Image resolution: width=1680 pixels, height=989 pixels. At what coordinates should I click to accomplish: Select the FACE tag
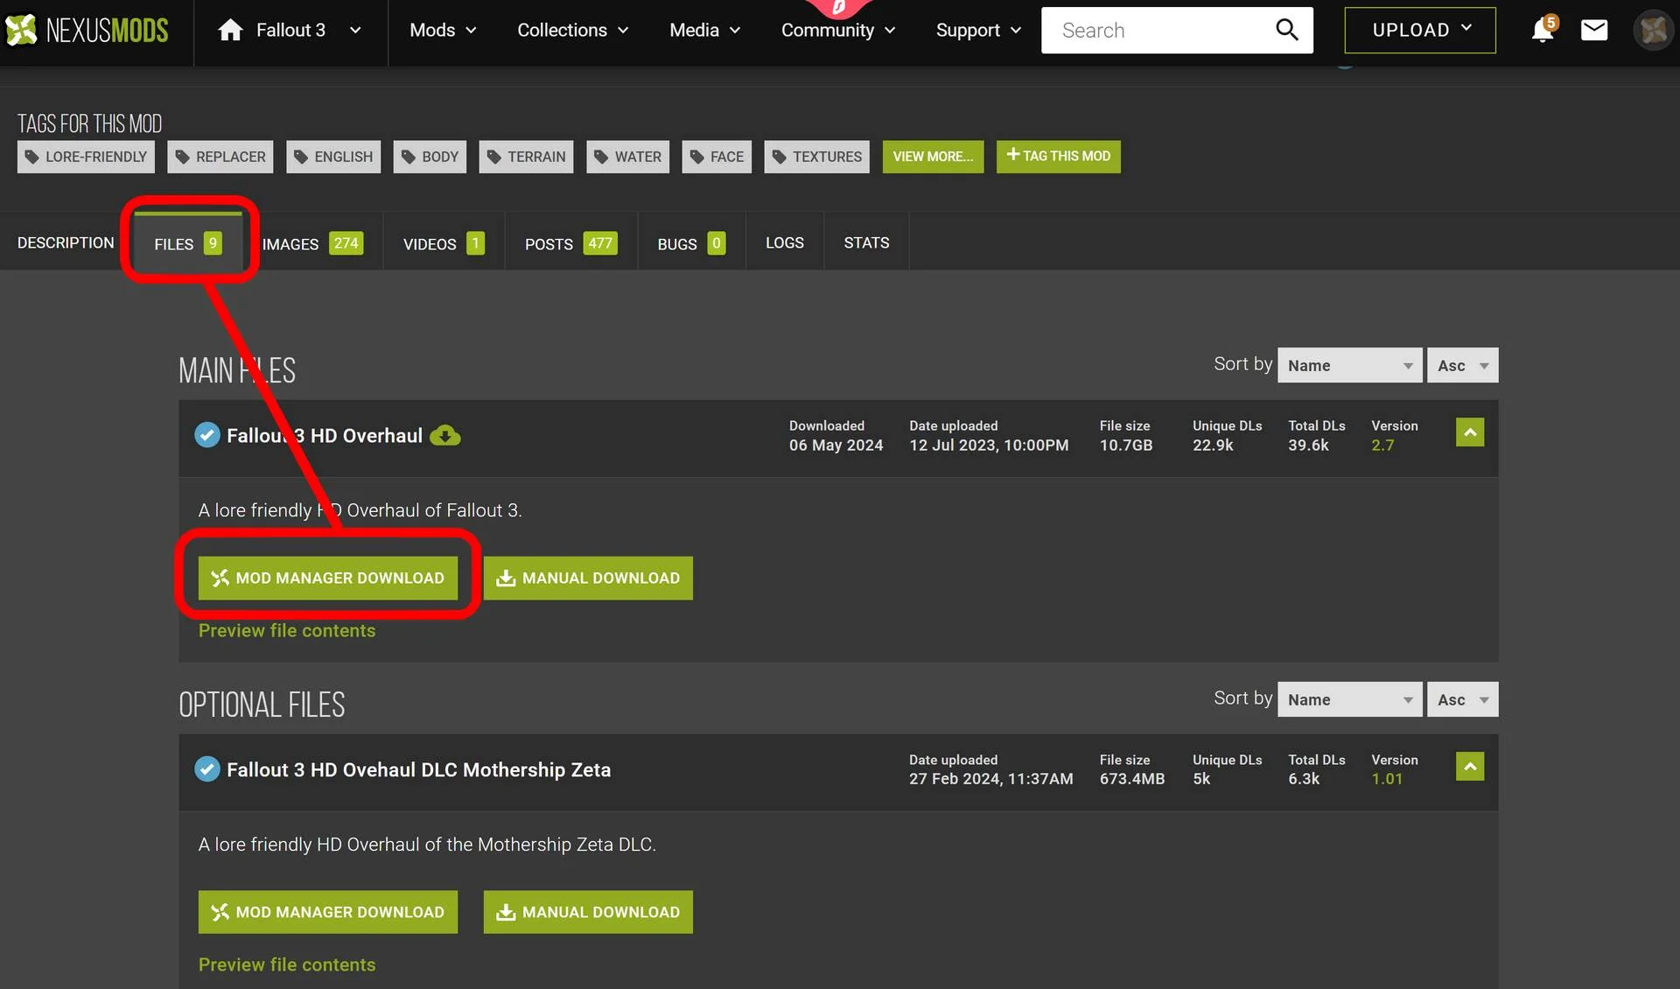point(717,157)
